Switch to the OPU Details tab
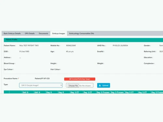 click(x=30, y=34)
